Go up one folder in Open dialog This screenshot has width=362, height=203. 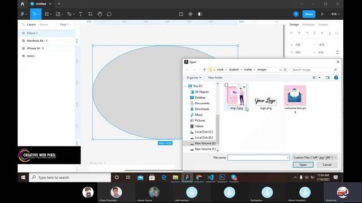tap(204, 69)
